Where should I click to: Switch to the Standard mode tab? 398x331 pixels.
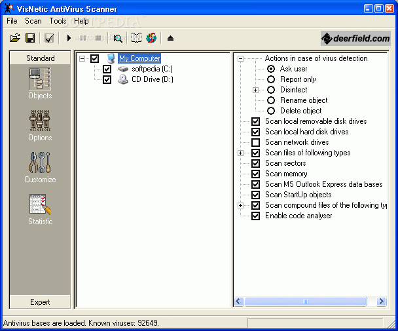pyautogui.click(x=40, y=58)
